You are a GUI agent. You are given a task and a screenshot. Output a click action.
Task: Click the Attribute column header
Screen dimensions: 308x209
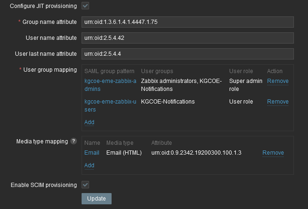coord(161,143)
